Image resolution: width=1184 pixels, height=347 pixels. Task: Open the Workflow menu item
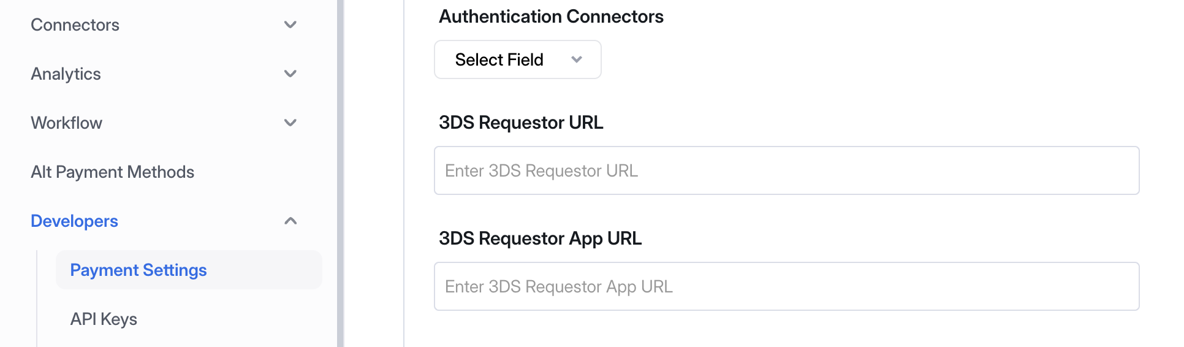(x=67, y=123)
